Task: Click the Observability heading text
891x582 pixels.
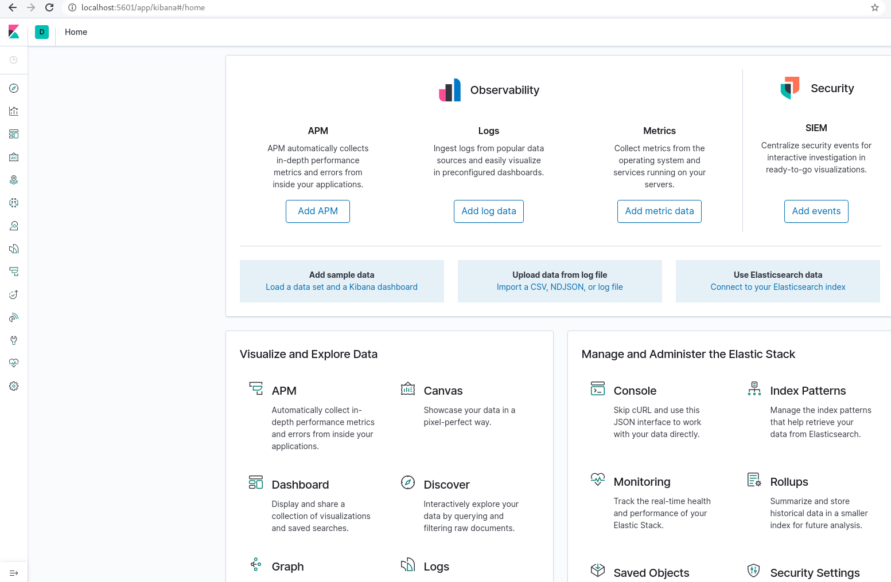Action: [505, 90]
